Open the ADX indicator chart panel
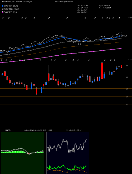132x174 pixels. [68, 153]
